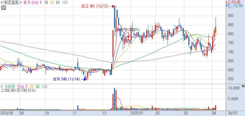Screen dimensions: 245x116
Task: Click the tallest blue volume bar in December
Action: (x=114, y=99)
